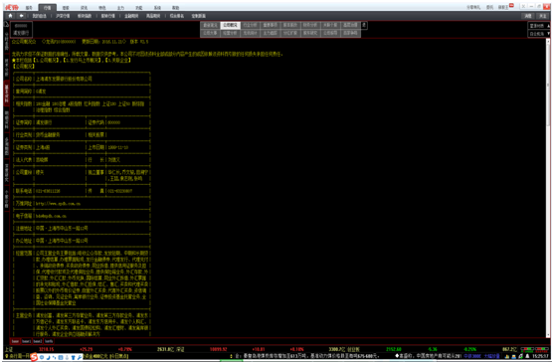Open the 资讯 menu
The image size is (554, 364).
point(84,7)
